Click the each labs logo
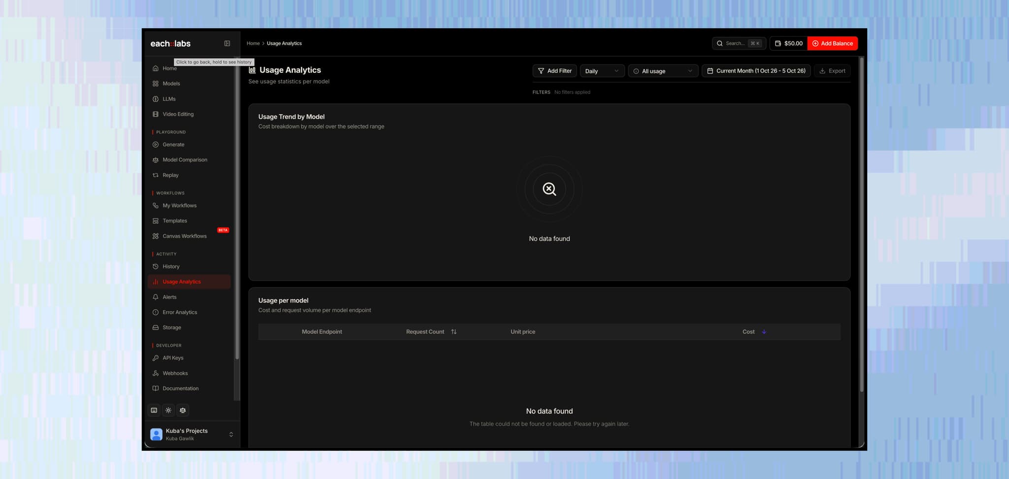 pyautogui.click(x=170, y=43)
